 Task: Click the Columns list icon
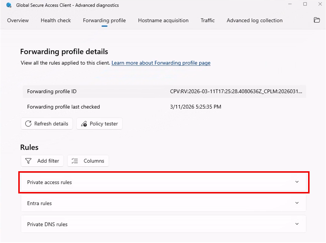click(75, 161)
